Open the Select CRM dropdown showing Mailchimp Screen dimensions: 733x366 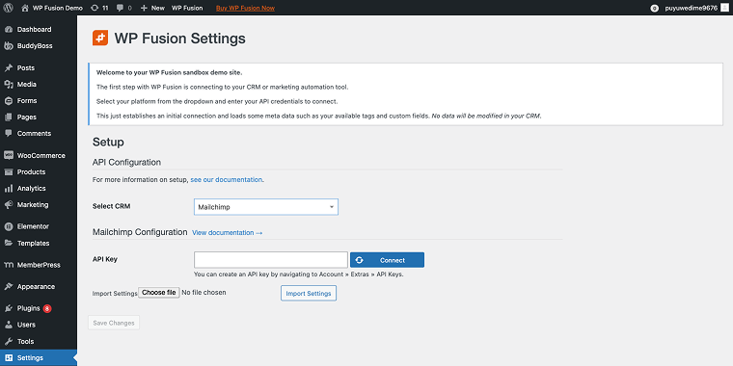266,207
